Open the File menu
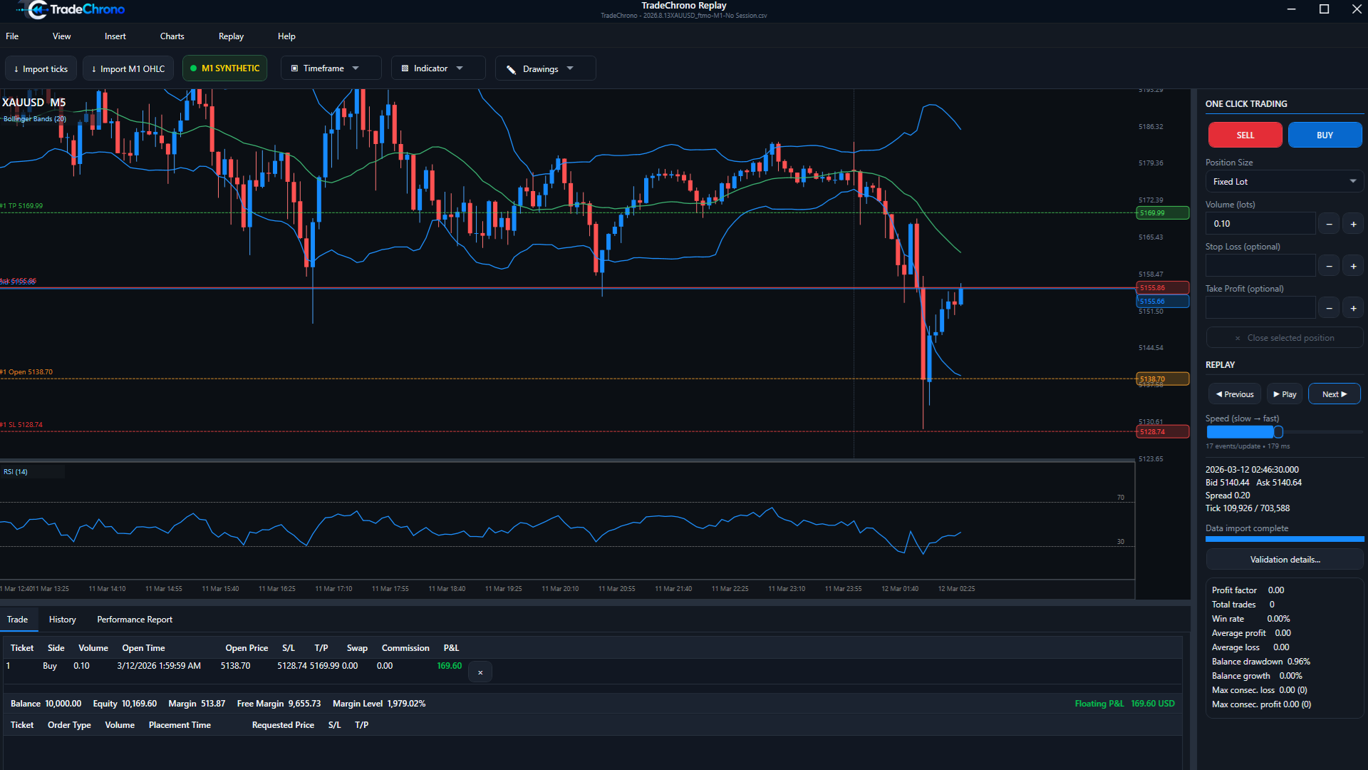This screenshot has width=1368, height=770. (x=12, y=36)
